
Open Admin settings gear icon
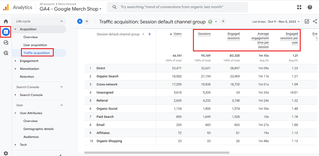click(6, 153)
